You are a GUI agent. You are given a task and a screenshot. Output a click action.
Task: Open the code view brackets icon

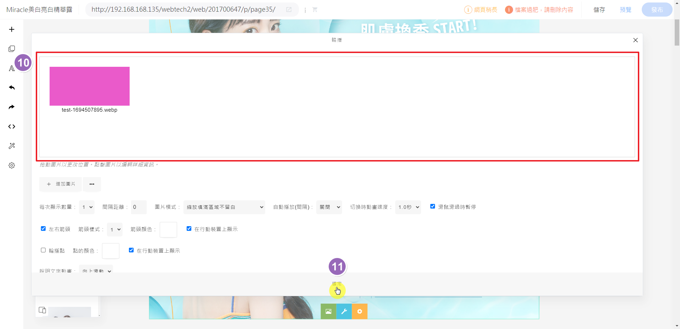coord(12,127)
